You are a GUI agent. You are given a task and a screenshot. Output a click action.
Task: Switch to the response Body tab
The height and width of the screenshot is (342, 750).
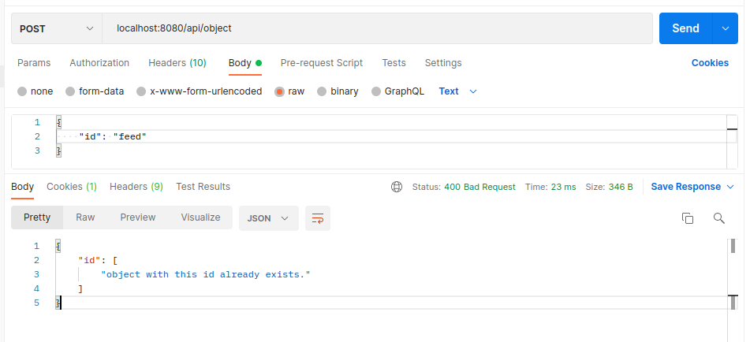[23, 187]
